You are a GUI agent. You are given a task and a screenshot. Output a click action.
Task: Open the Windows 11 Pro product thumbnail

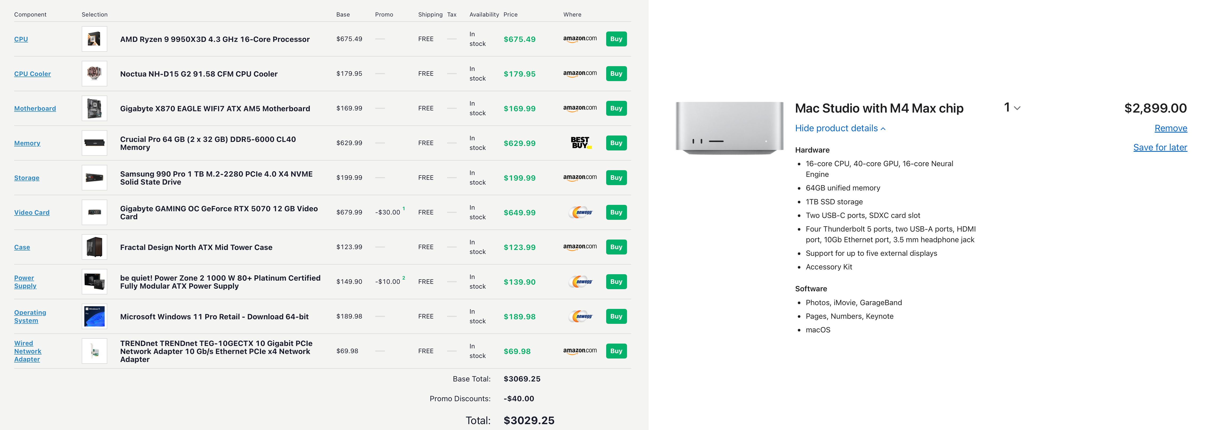click(94, 316)
